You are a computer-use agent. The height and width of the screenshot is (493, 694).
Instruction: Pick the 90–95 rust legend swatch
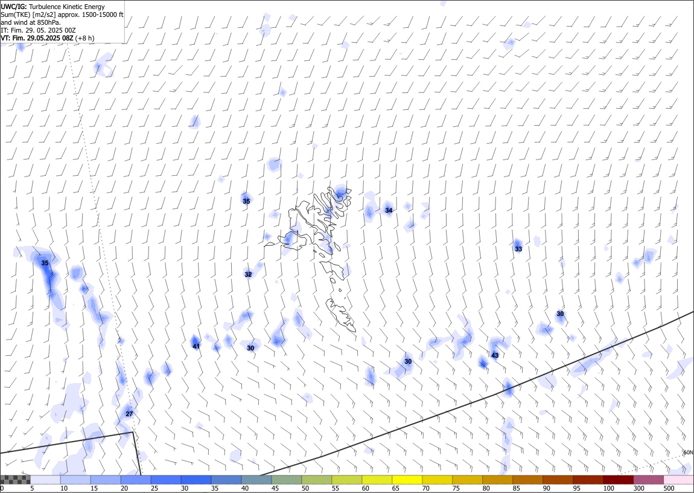coord(557,480)
